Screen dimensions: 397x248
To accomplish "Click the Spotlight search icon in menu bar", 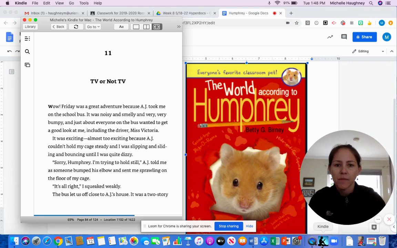I will point(371,3).
